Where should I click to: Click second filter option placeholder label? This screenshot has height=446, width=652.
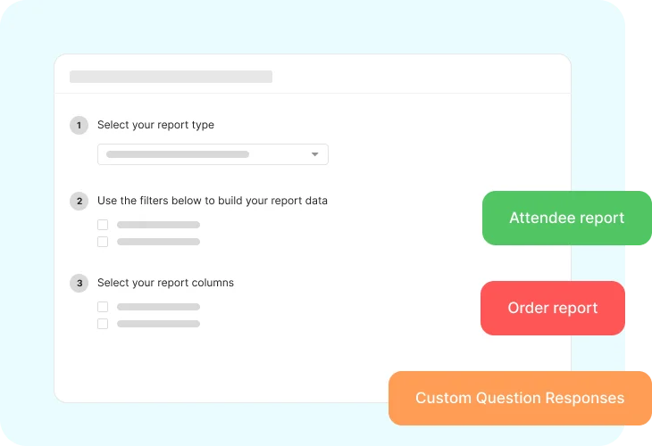point(158,242)
